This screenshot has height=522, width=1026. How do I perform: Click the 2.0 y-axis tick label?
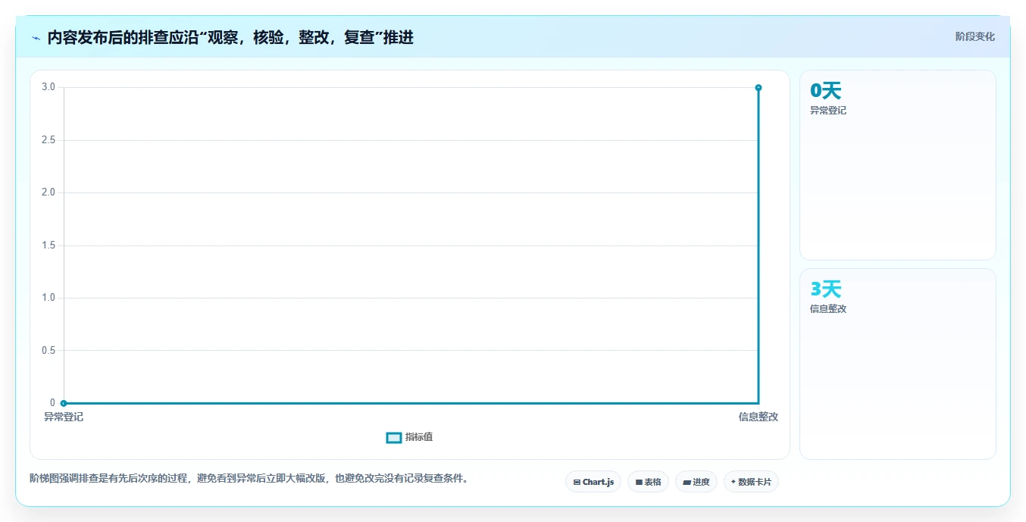point(48,192)
